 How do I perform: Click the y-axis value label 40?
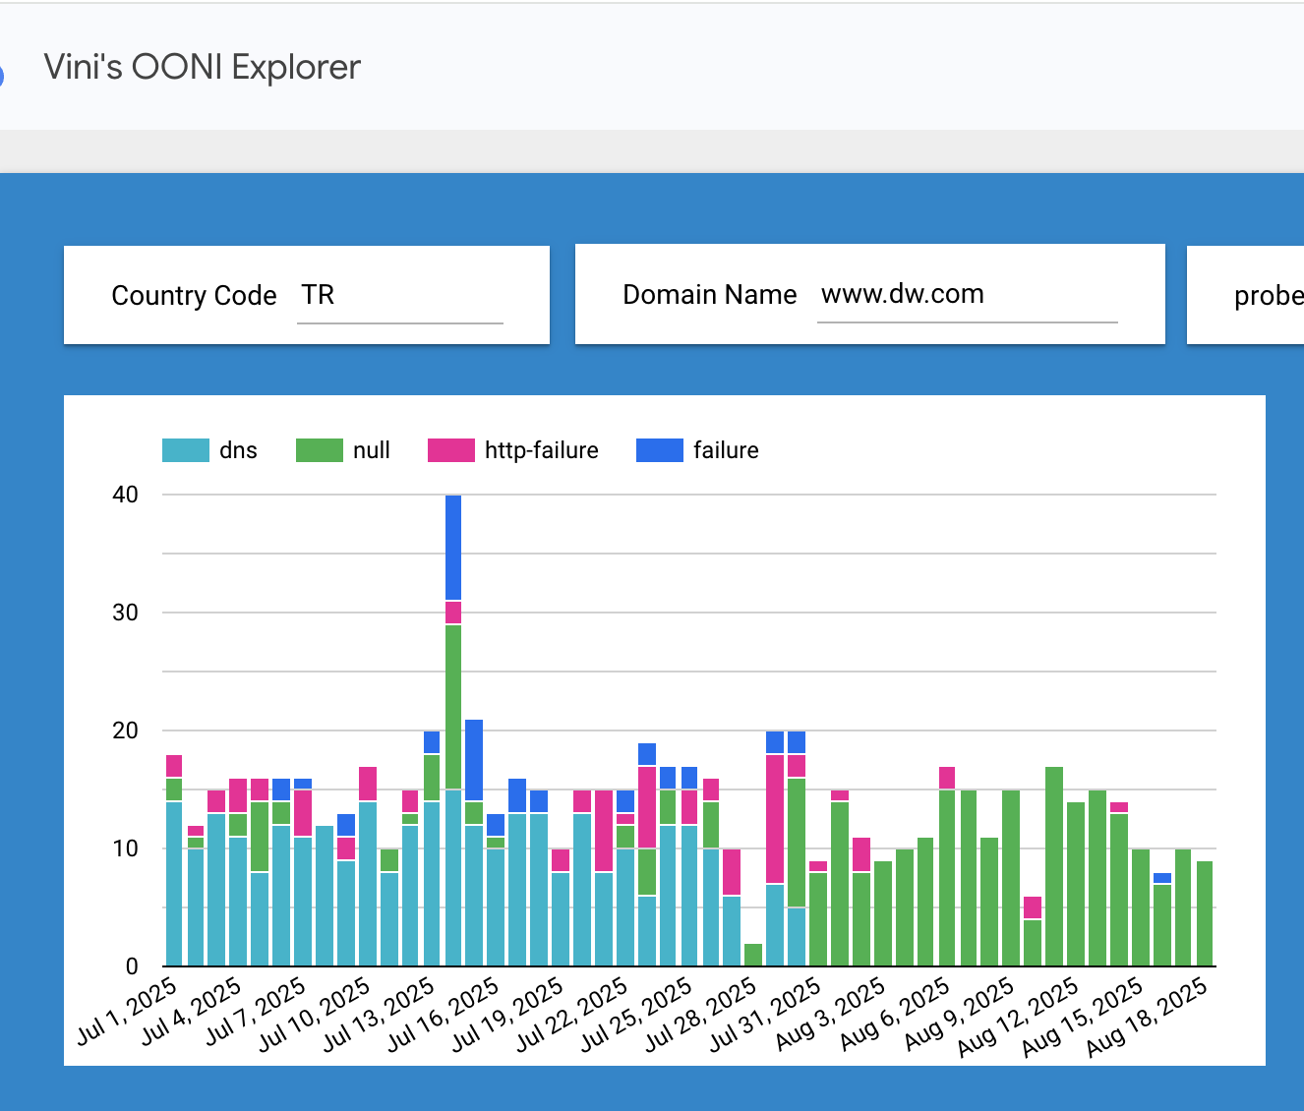tap(126, 495)
